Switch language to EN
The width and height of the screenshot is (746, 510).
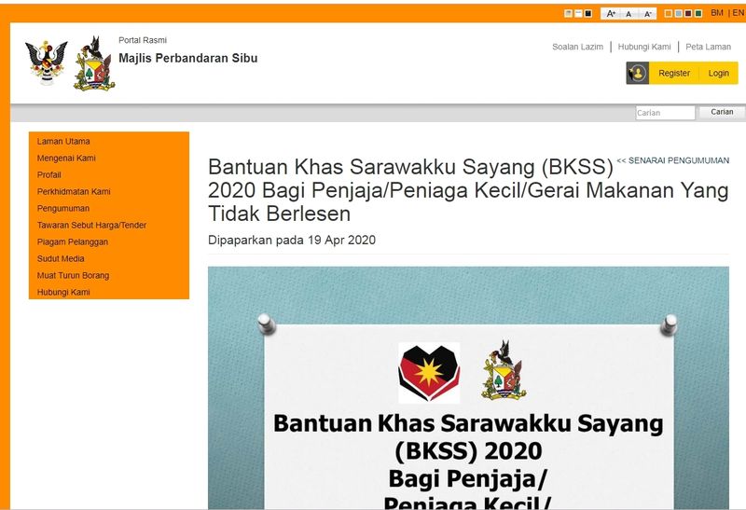738,13
